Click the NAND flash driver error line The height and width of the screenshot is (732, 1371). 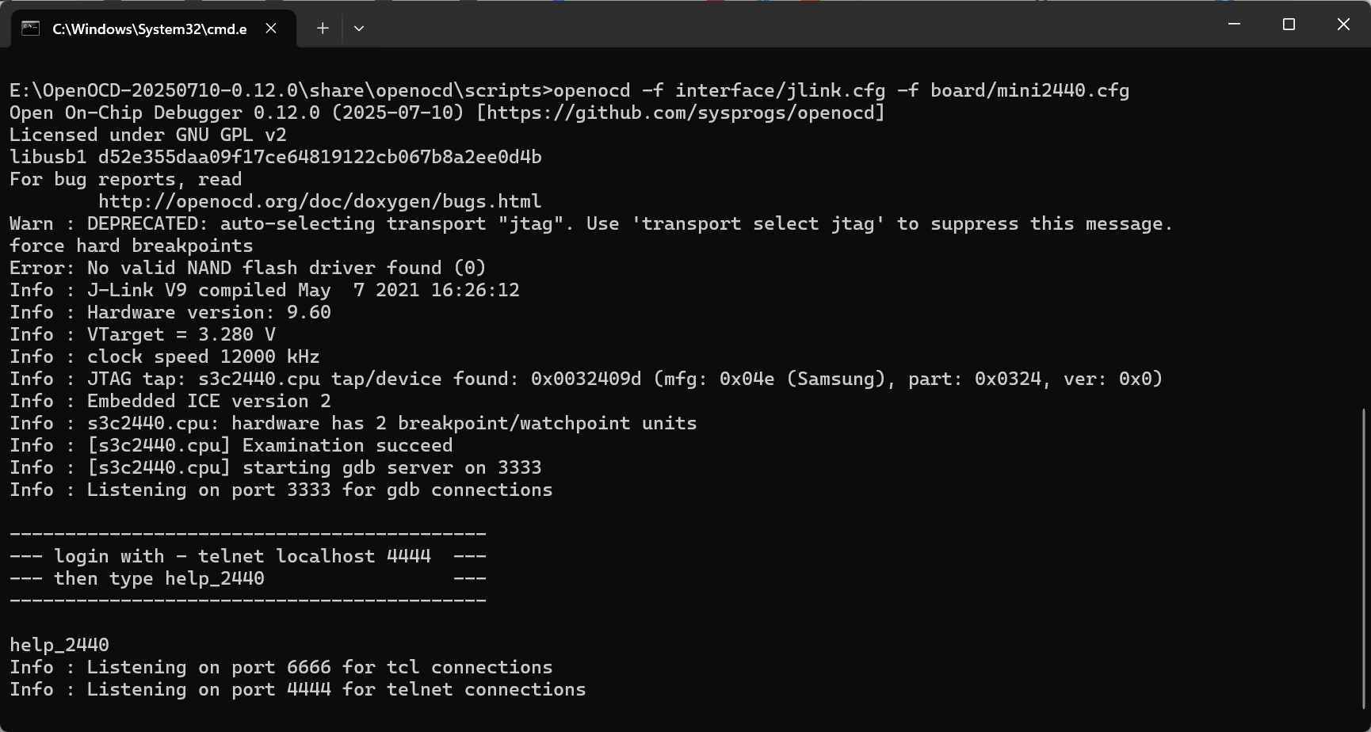pos(246,267)
